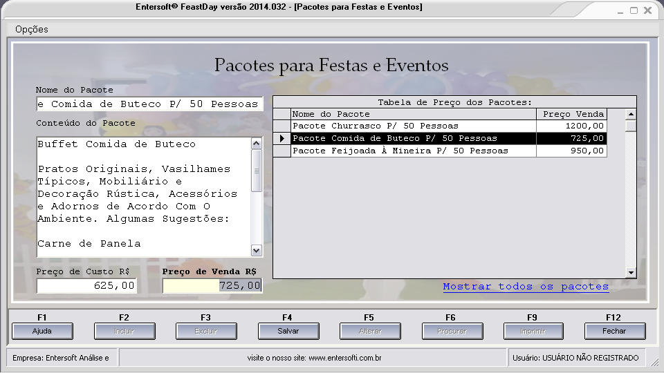This screenshot has width=664, height=373.
Task: Click the content box scrollbar thumb
Action: pyautogui.click(x=256, y=171)
